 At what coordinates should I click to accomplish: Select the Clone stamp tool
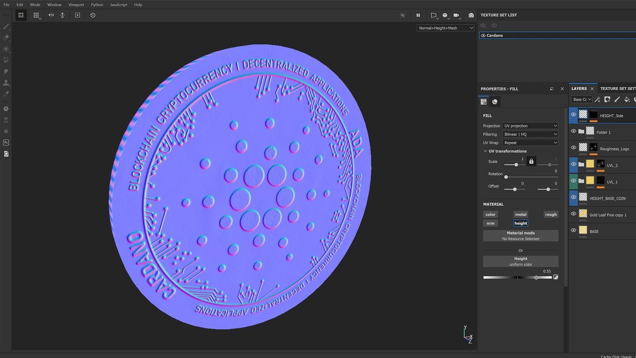pyautogui.click(x=6, y=83)
